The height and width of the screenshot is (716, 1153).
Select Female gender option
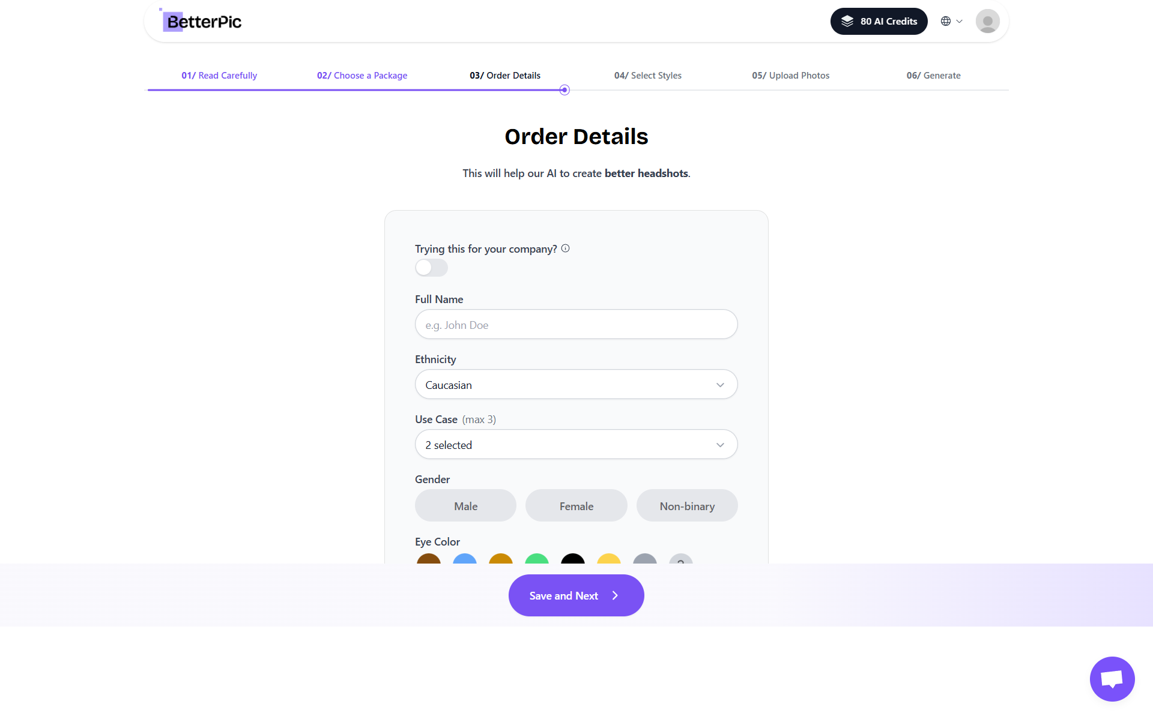(576, 506)
